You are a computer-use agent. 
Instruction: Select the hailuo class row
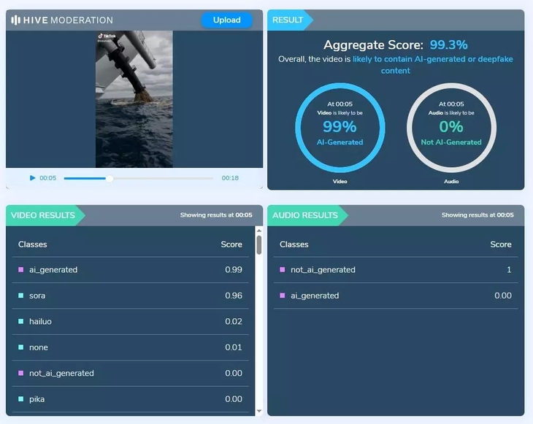click(130, 322)
